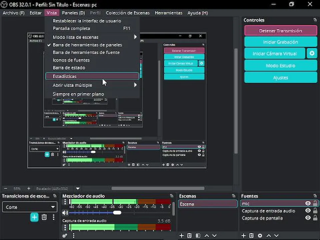Click Iniciar Cámara Virtual button
This screenshot has height=240, width=320.
275,53
